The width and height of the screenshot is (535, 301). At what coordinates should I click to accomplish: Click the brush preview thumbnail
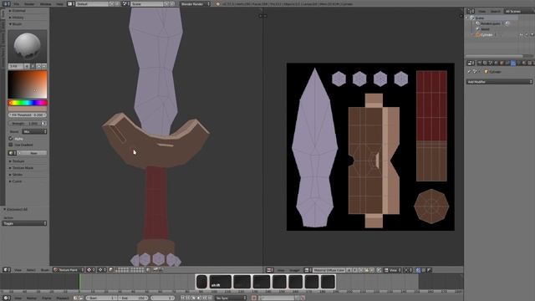tap(28, 46)
